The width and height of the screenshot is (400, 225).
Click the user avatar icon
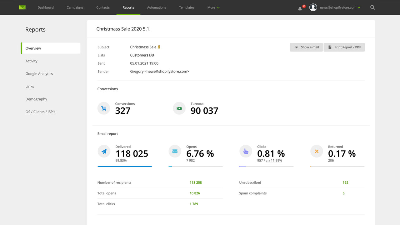click(x=313, y=7)
